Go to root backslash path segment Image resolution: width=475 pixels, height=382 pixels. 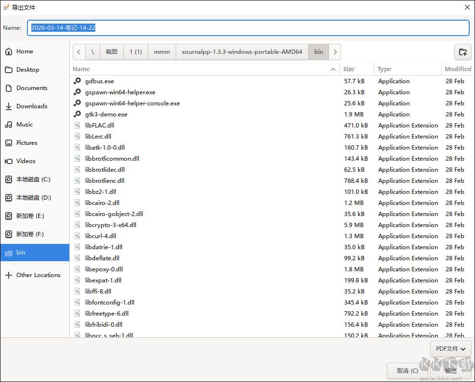(x=92, y=52)
